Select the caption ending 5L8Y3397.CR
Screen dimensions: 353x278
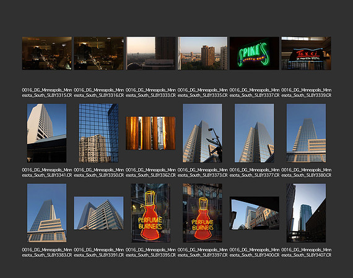[x=203, y=253]
